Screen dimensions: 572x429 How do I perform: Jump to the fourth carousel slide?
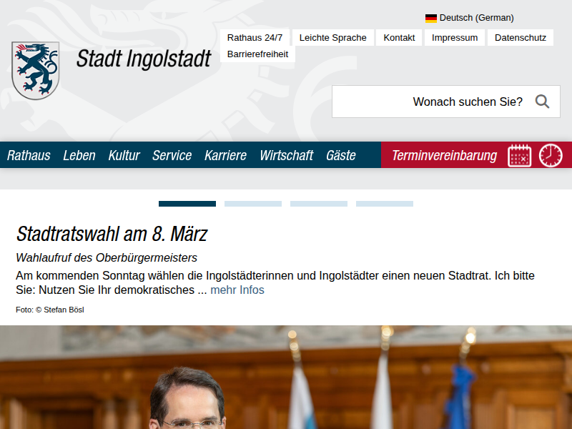[x=385, y=204]
